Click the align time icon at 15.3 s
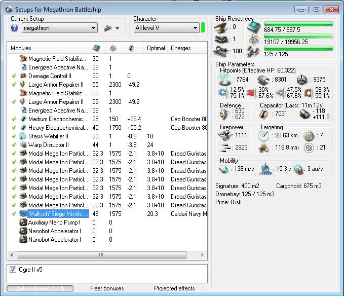Image resolution: width=344 pixels, height=296 pixels. (265, 169)
